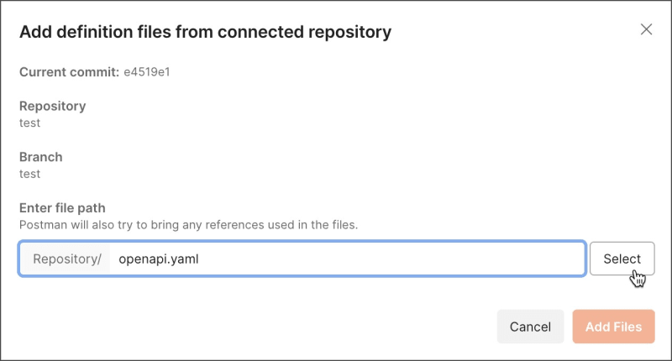672x361 pixels.
Task: Click the Select button beside file path
Action: (x=622, y=259)
